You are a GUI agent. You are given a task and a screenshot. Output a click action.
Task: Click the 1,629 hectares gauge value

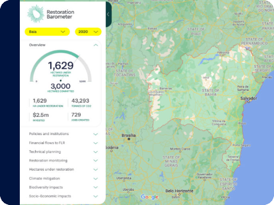click(61, 66)
